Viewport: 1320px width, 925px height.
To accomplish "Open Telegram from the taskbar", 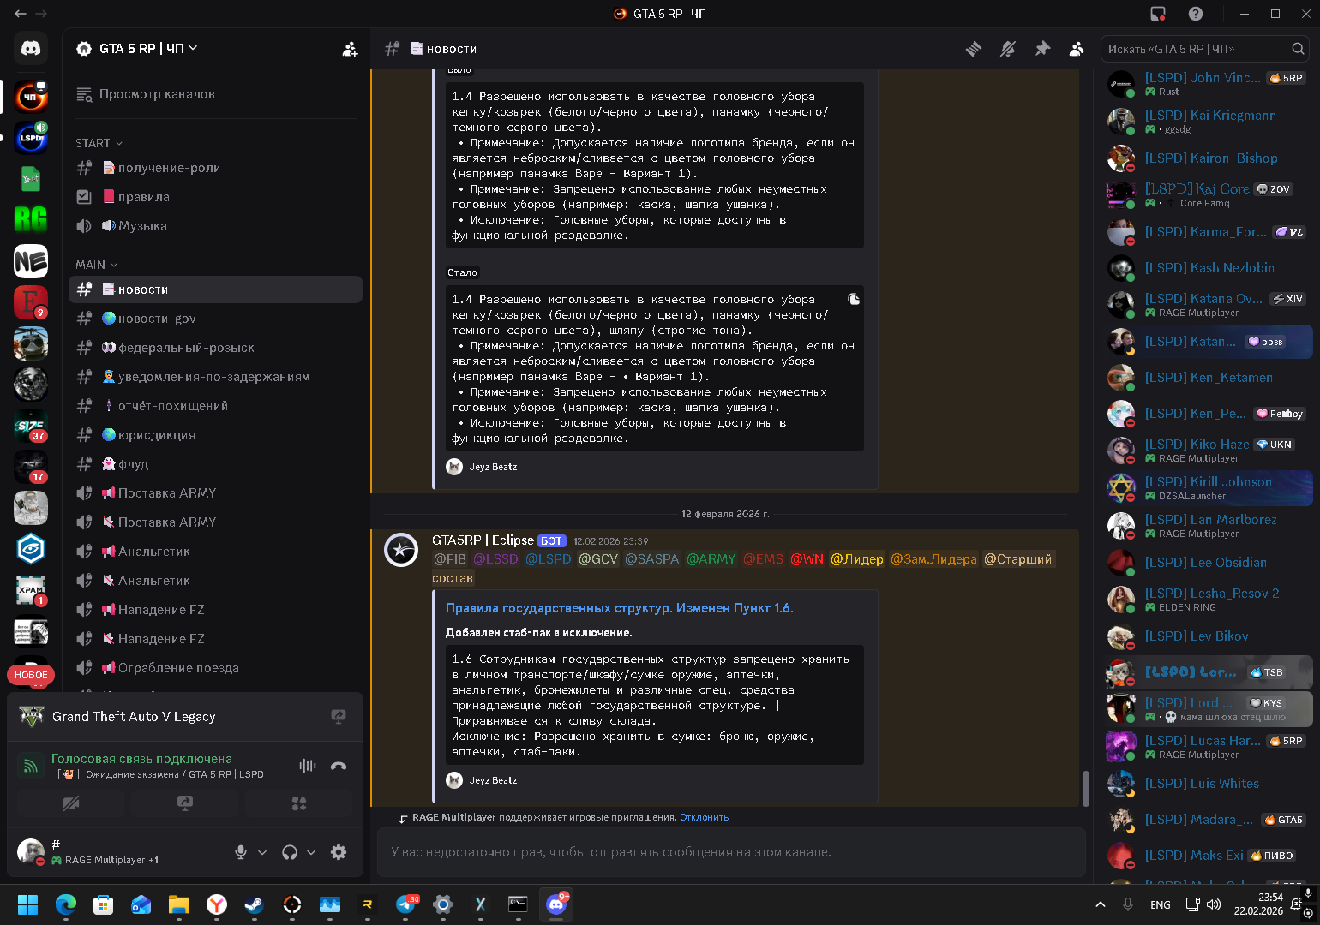I will tap(405, 904).
